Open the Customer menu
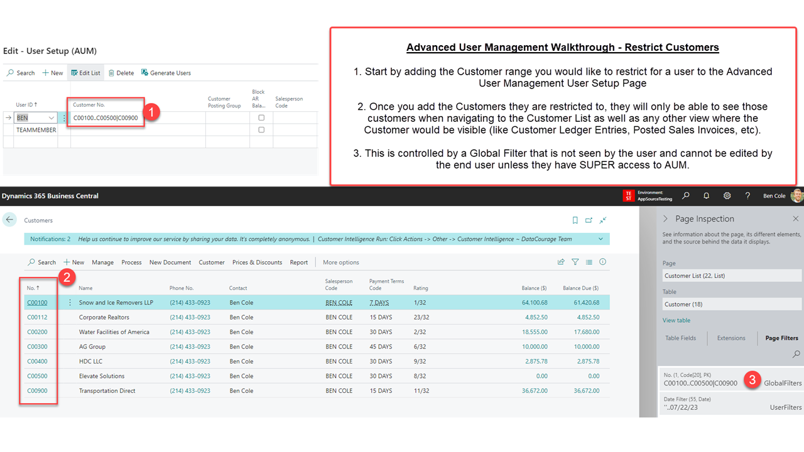This screenshot has width=804, height=452. tap(212, 262)
